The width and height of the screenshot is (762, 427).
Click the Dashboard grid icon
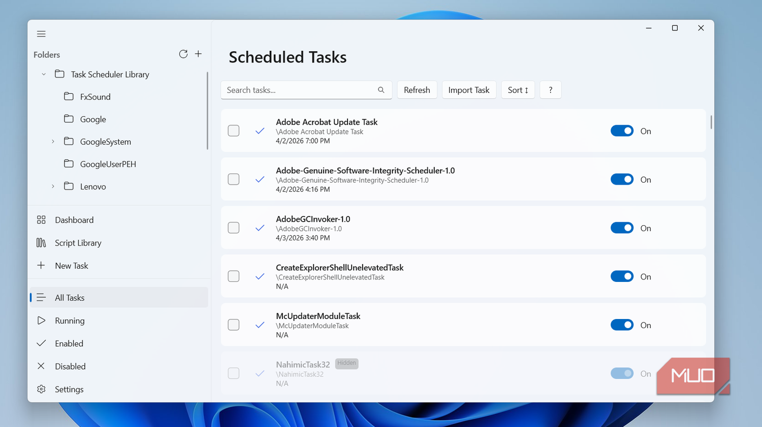[41, 220]
